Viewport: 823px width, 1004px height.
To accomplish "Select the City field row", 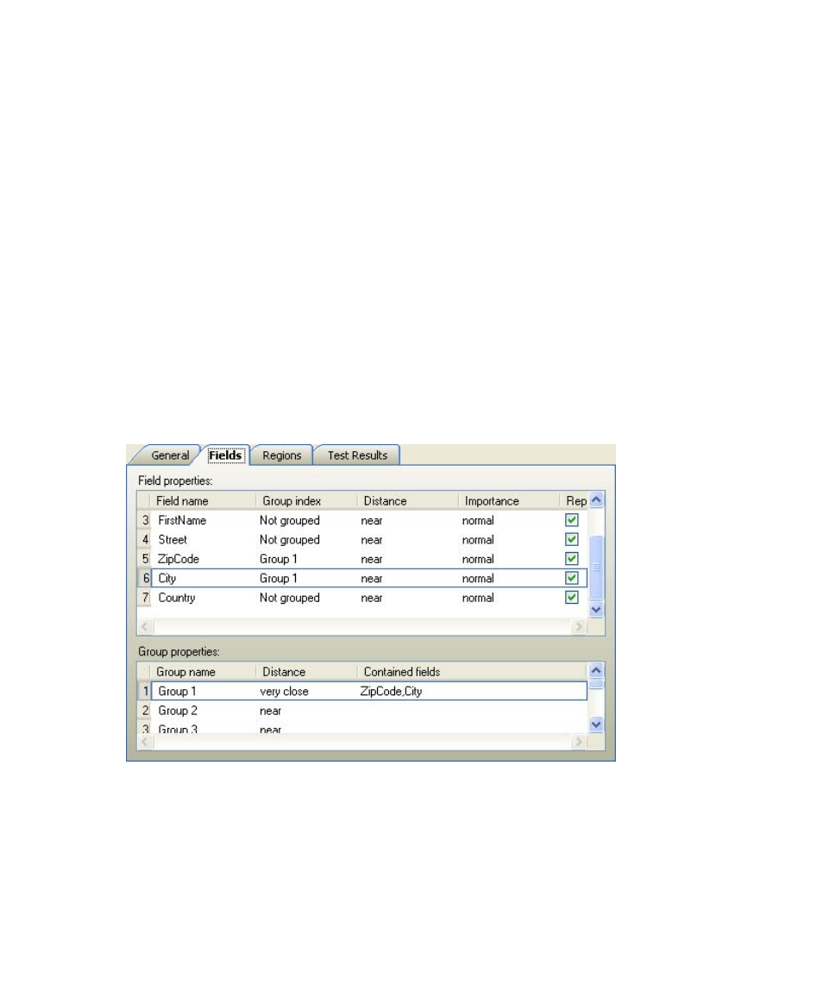I will tap(362, 578).
